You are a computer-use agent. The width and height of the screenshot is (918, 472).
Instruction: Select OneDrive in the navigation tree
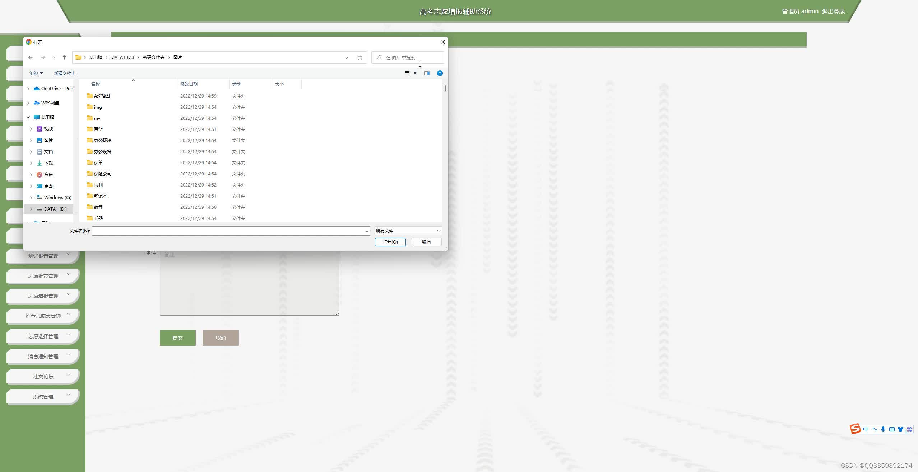click(53, 89)
